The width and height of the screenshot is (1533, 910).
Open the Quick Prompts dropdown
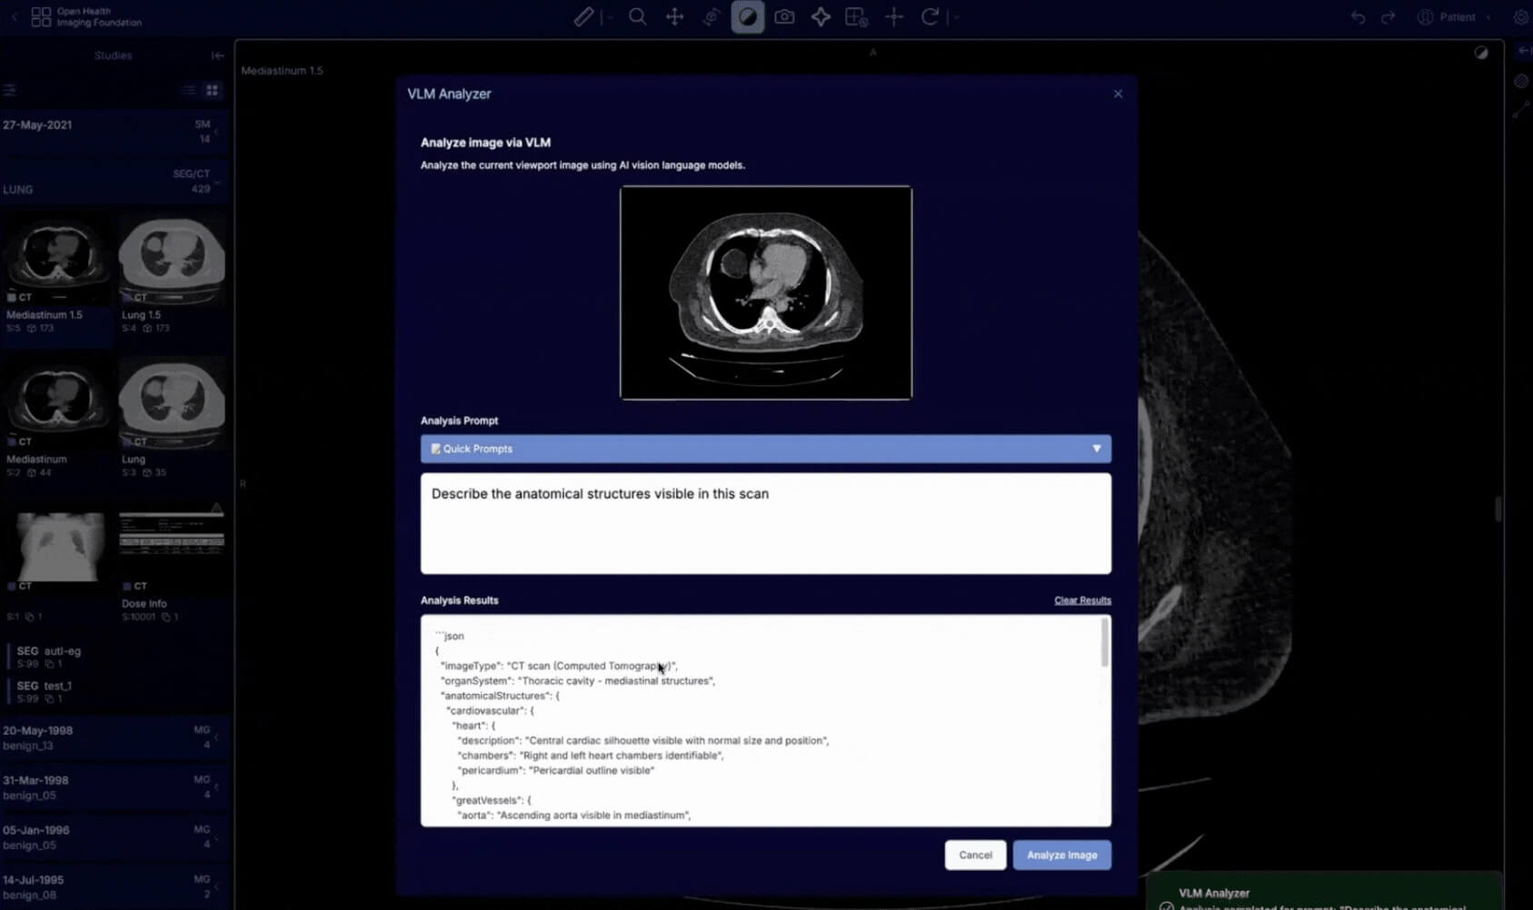click(x=765, y=449)
